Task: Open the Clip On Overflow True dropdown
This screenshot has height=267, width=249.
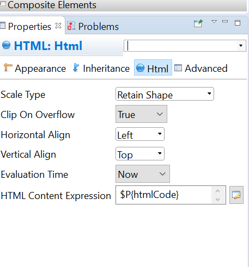Action: [141, 114]
